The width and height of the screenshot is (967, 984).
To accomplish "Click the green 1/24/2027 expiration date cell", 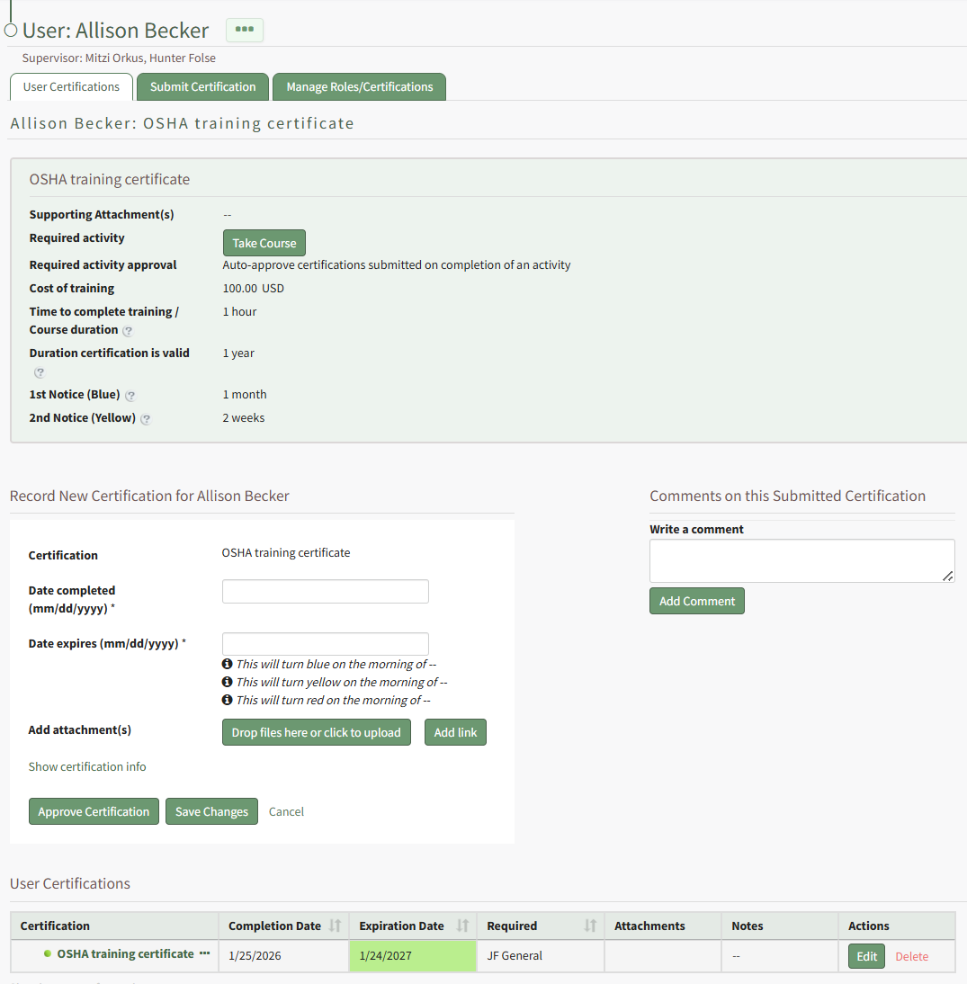I will click(412, 955).
